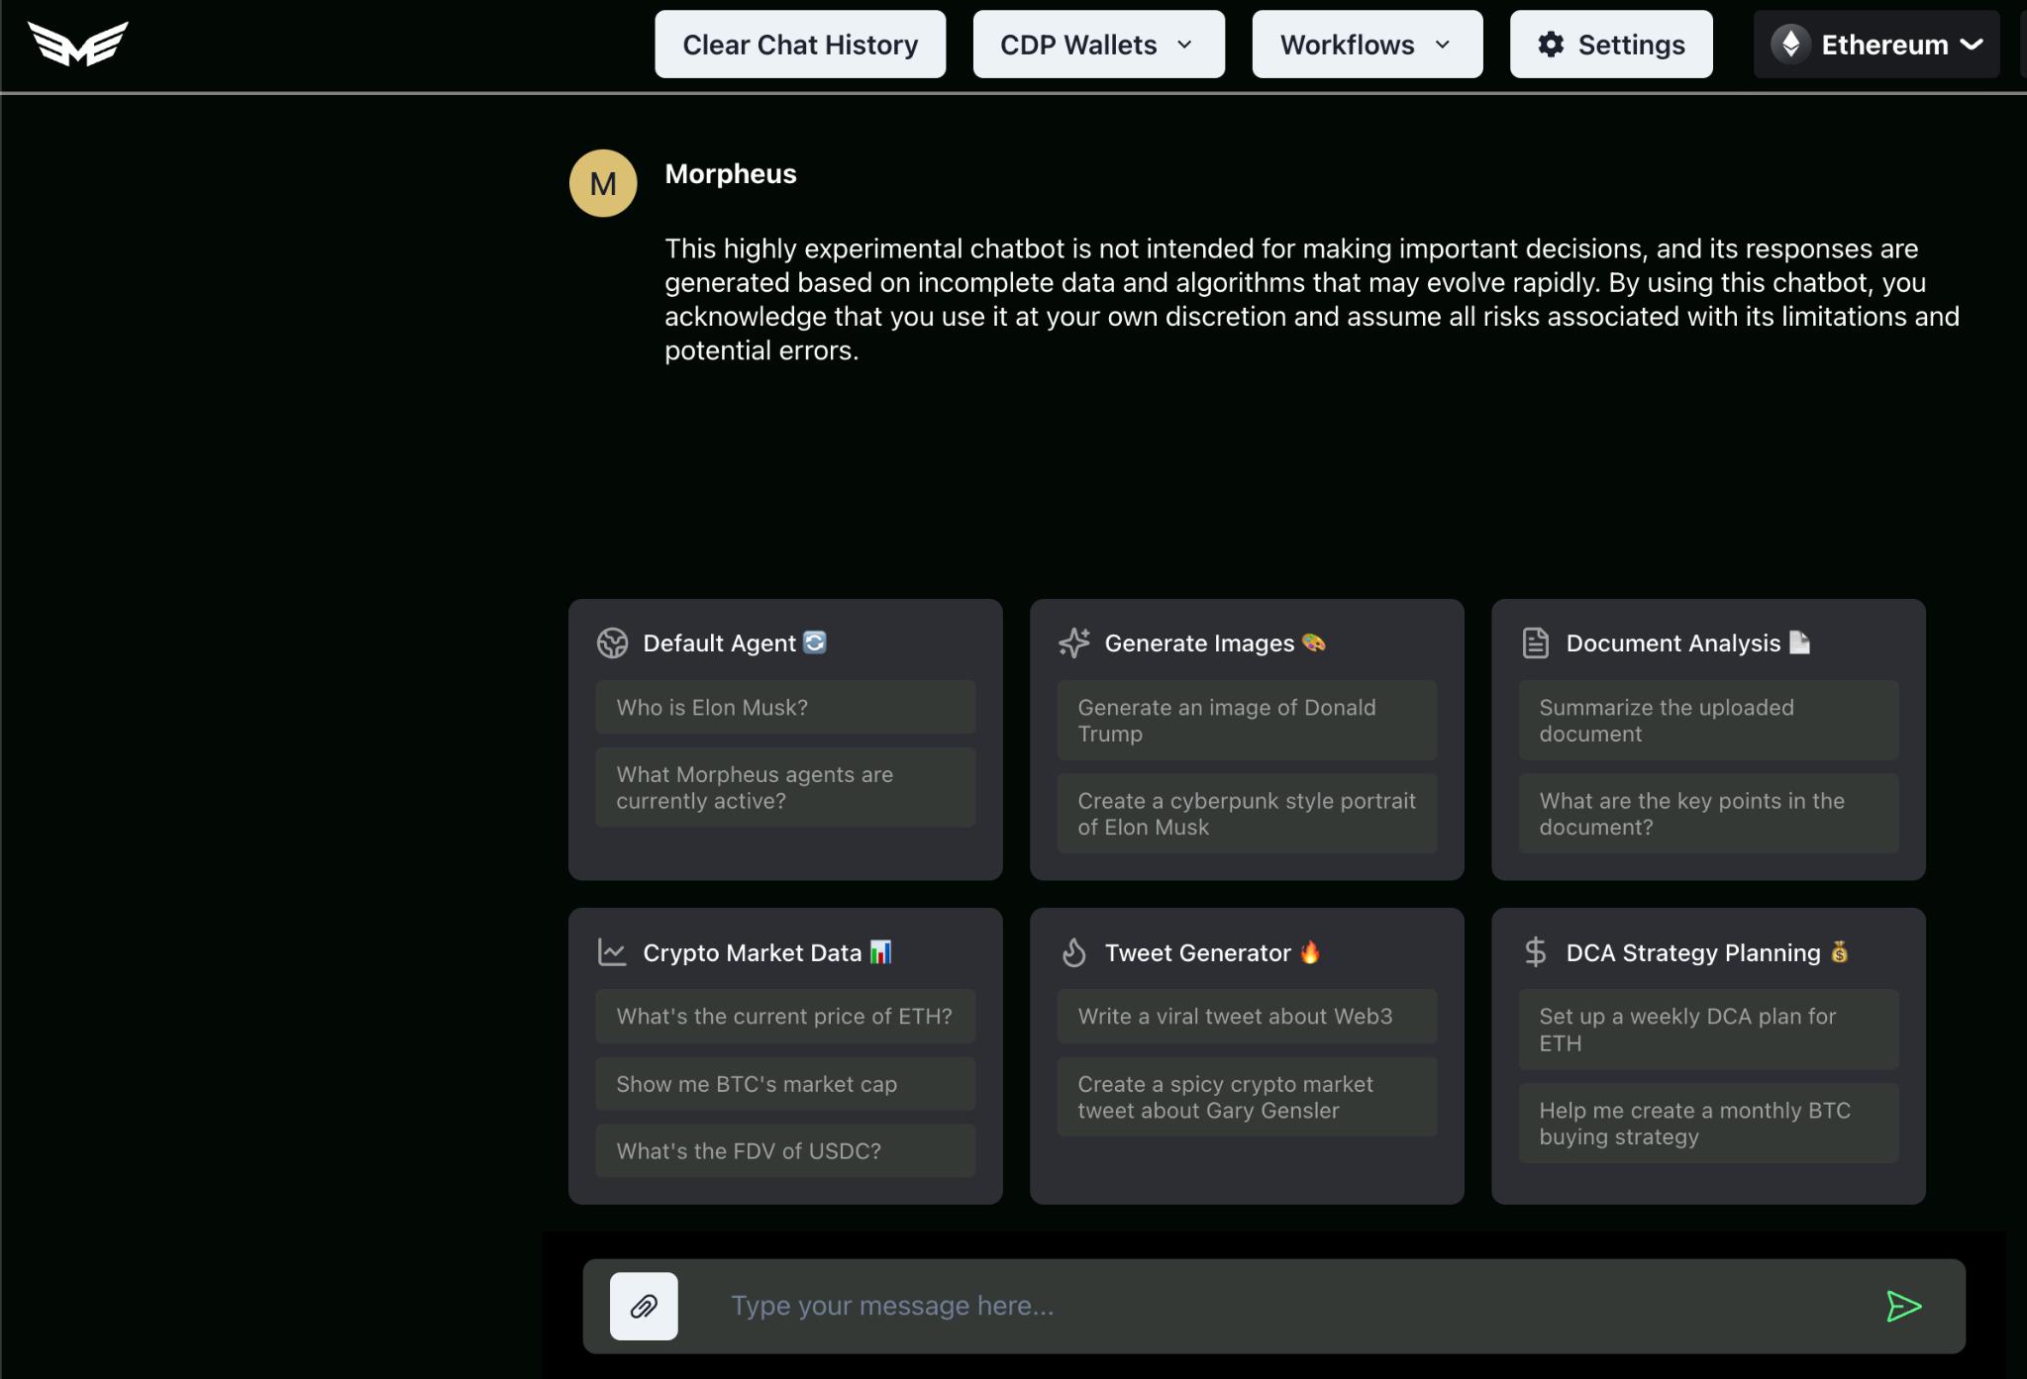Click the attachment paperclip icon

[x=644, y=1305]
